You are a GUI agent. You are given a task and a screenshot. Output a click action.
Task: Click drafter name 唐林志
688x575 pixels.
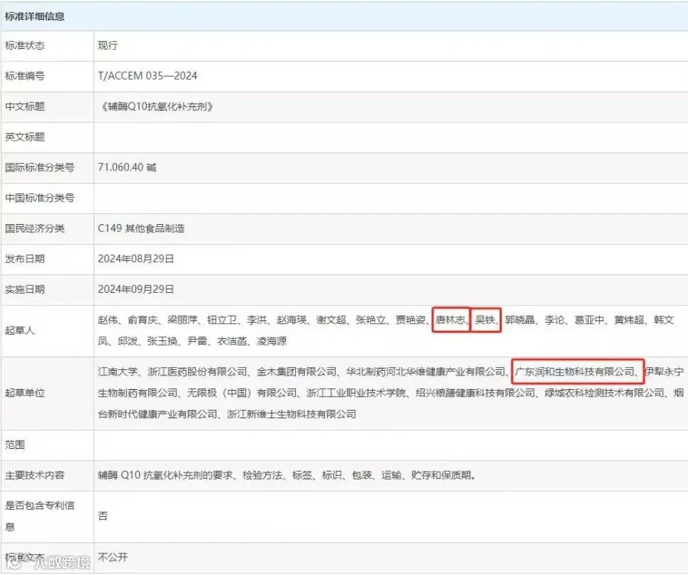coord(450,320)
